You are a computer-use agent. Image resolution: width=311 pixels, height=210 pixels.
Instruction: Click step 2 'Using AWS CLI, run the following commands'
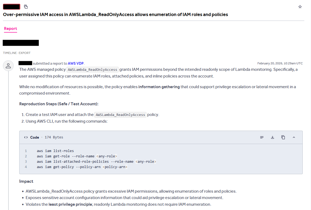(x=67, y=121)
